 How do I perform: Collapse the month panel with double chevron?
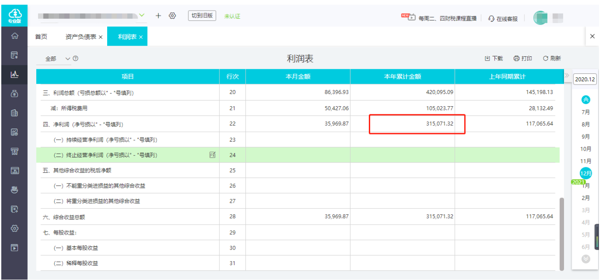tap(567, 76)
